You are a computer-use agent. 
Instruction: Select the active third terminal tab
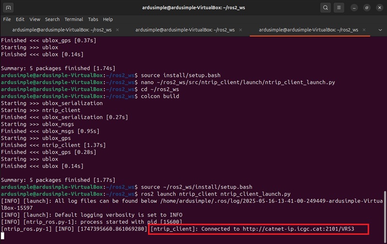click(x=309, y=30)
